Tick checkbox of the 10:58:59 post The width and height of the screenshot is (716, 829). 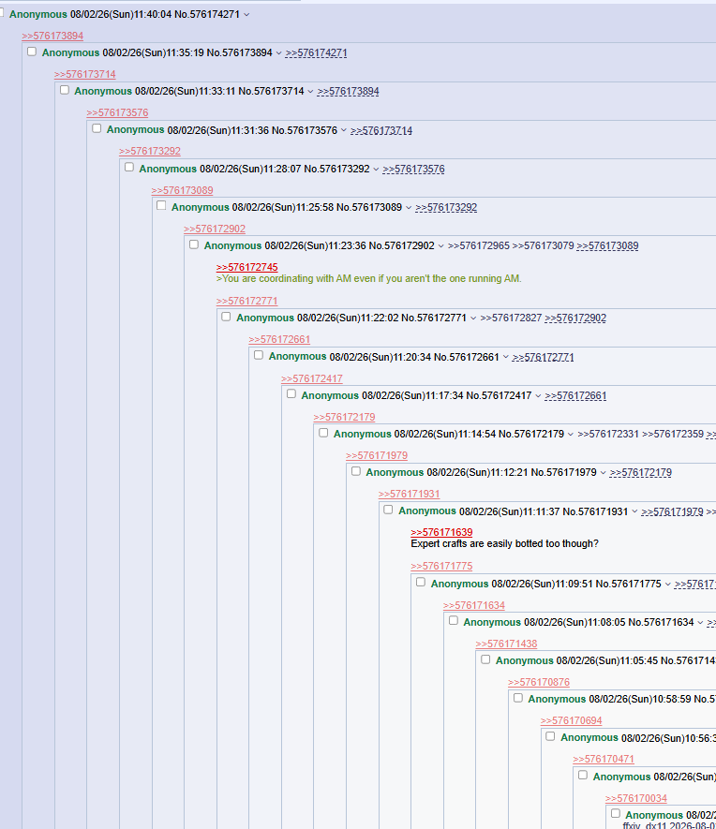(x=518, y=698)
